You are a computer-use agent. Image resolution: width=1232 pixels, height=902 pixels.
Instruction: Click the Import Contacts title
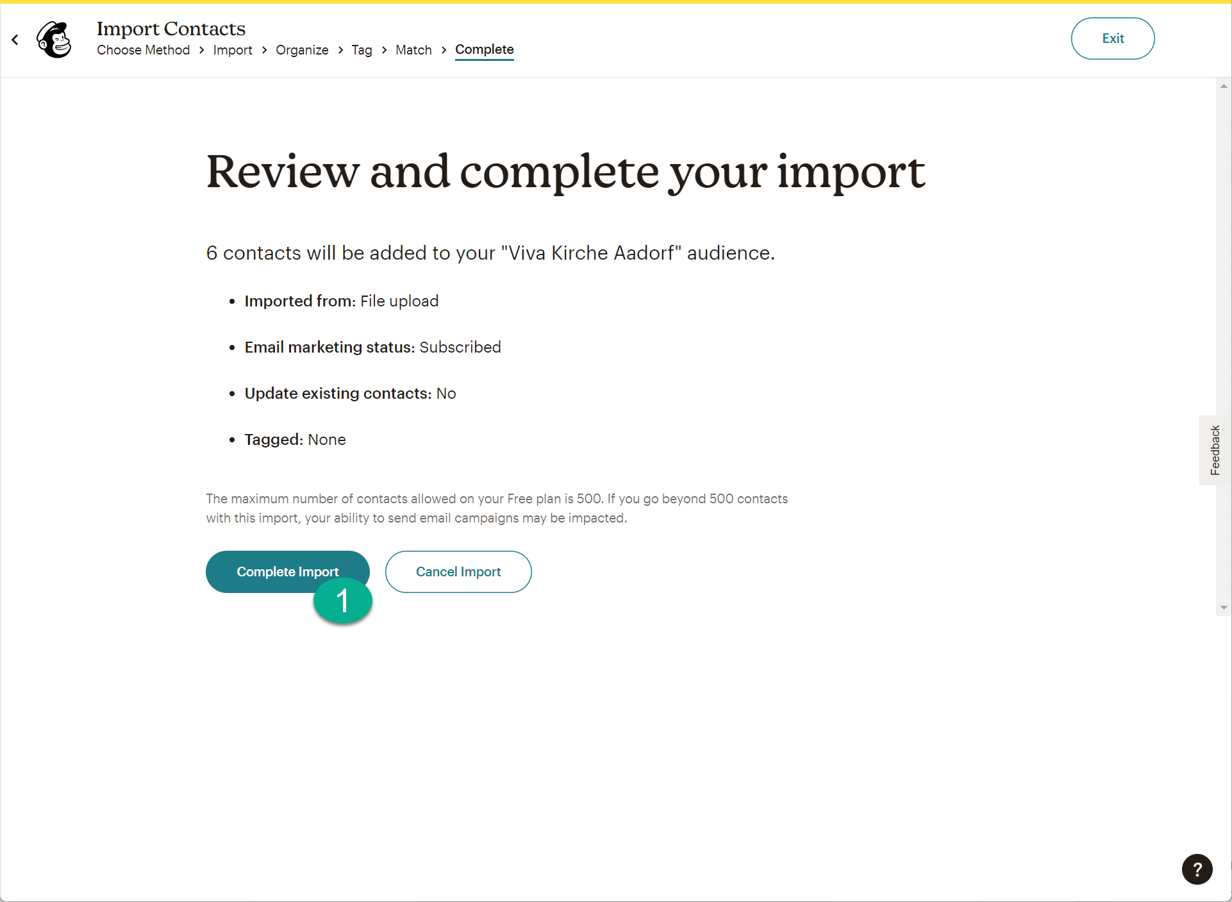(171, 28)
